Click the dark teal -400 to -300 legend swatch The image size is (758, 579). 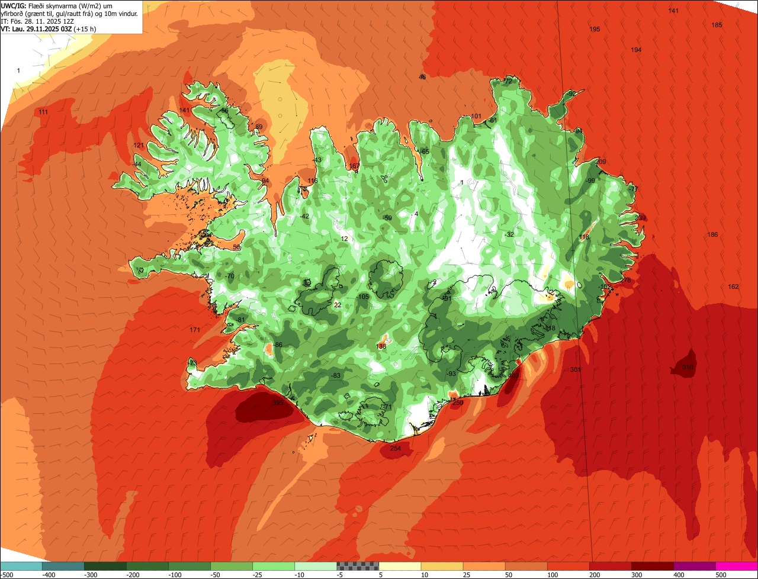coord(63,565)
